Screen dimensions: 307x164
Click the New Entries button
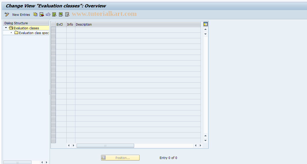[21, 15]
